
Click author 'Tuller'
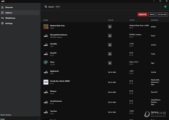(x=153, y=54)
